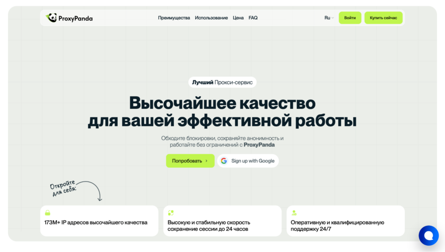Go to Преимущества section
This screenshot has width=445, height=252.
174,18
